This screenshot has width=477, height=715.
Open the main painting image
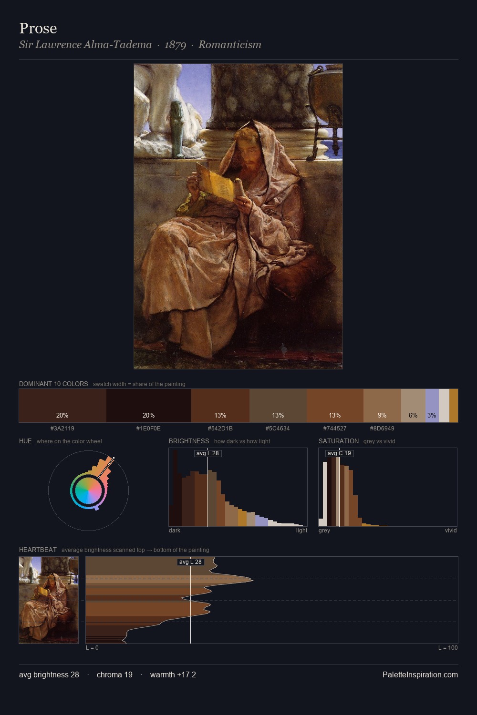click(x=238, y=216)
